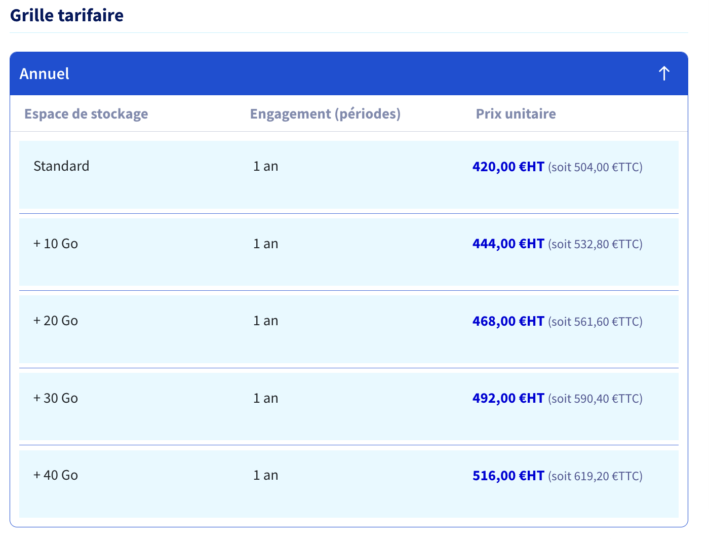Click the 1 an engagement in + 20 Go row
709x539 pixels.
coord(266,321)
